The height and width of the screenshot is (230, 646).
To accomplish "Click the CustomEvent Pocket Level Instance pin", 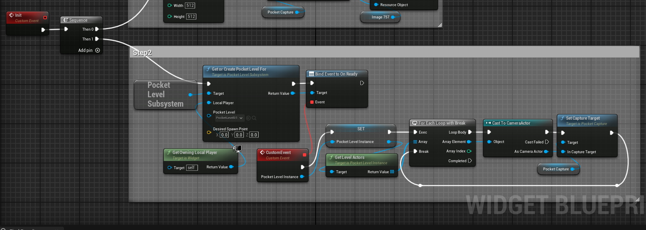I will (x=302, y=176).
